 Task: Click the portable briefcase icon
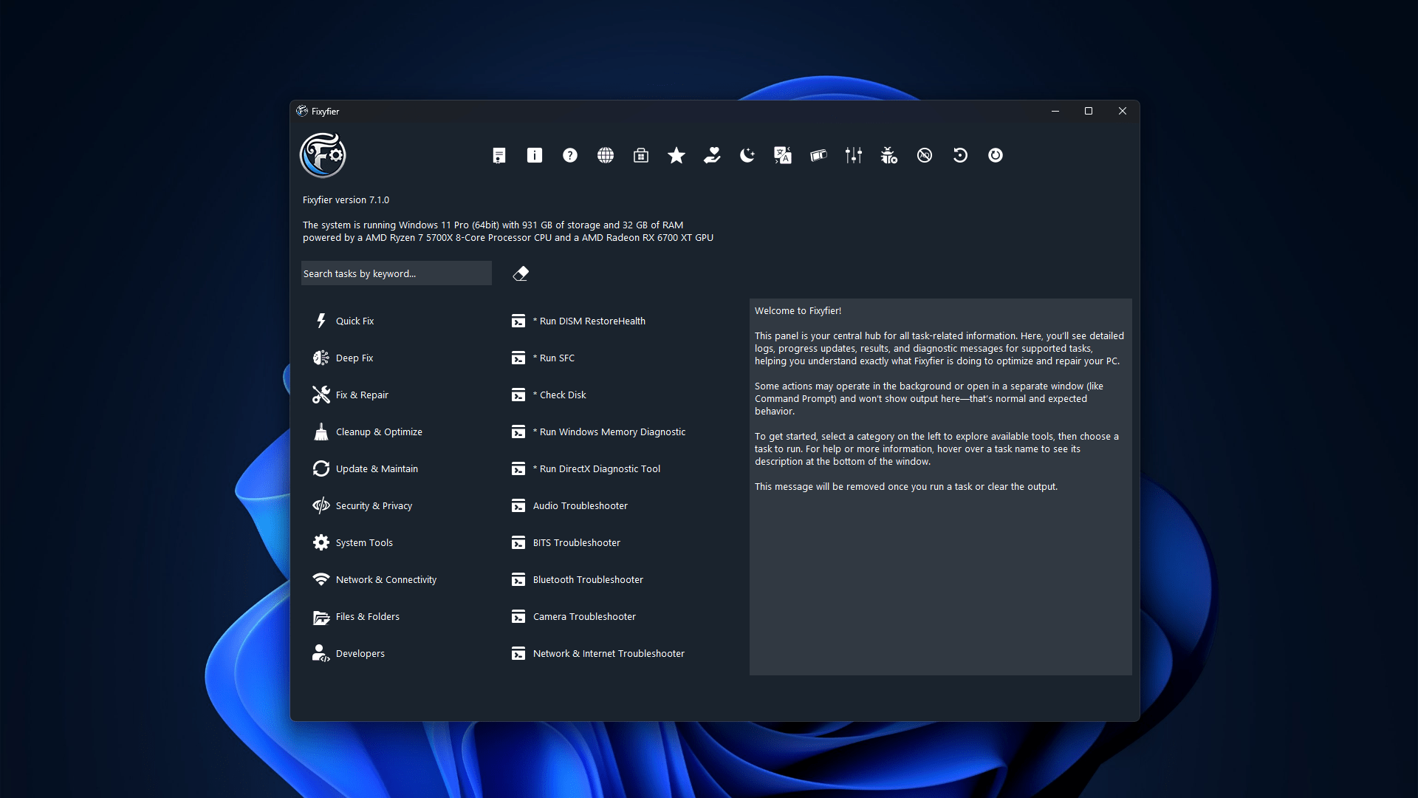click(x=640, y=155)
